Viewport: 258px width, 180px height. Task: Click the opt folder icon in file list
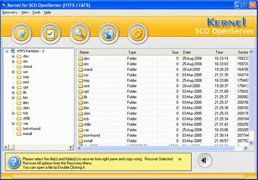(81, 91)
